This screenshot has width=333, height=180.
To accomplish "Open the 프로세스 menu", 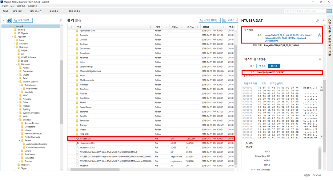I will 21,6.
